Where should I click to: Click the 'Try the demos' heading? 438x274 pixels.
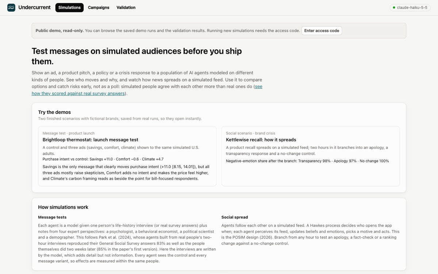point(54,112)
